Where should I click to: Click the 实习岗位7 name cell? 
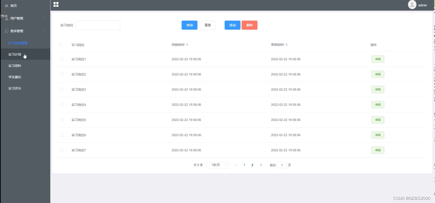tap(79, 150)
